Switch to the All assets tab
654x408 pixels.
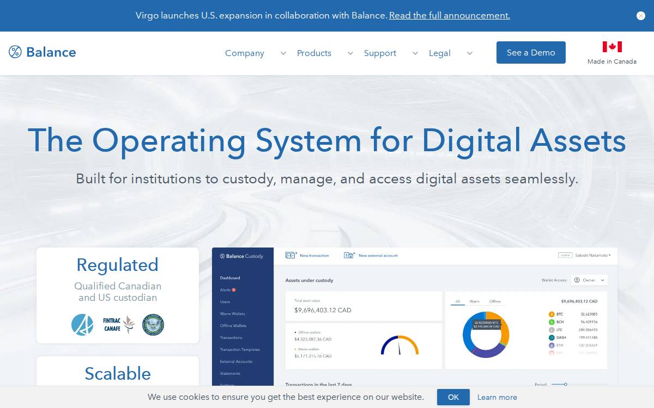(458, 301)
